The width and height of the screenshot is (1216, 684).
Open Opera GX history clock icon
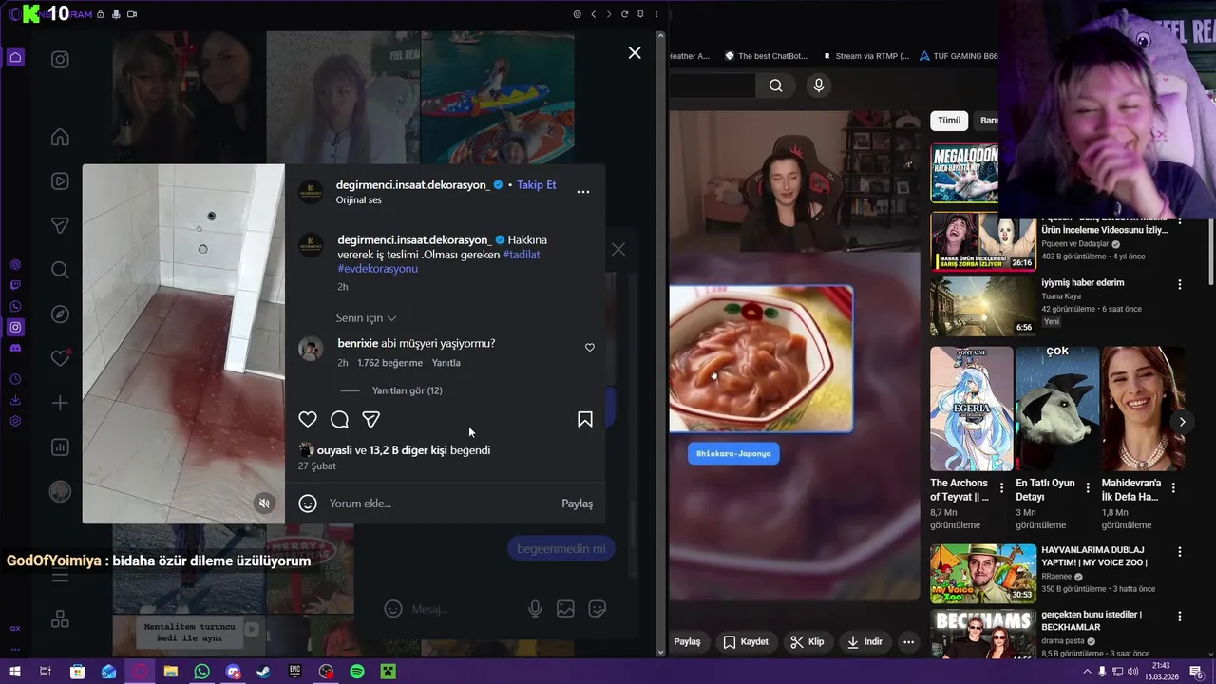(15, 379)
